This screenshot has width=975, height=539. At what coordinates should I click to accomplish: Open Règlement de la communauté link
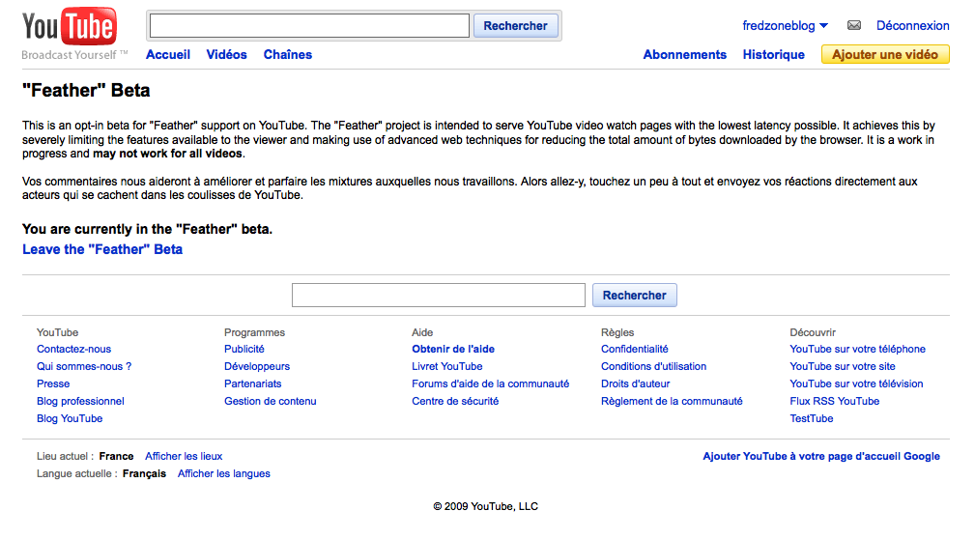(672, 402)
